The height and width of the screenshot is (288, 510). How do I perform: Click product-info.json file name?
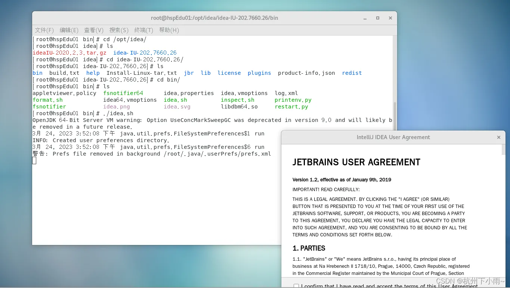coord(306,73)
